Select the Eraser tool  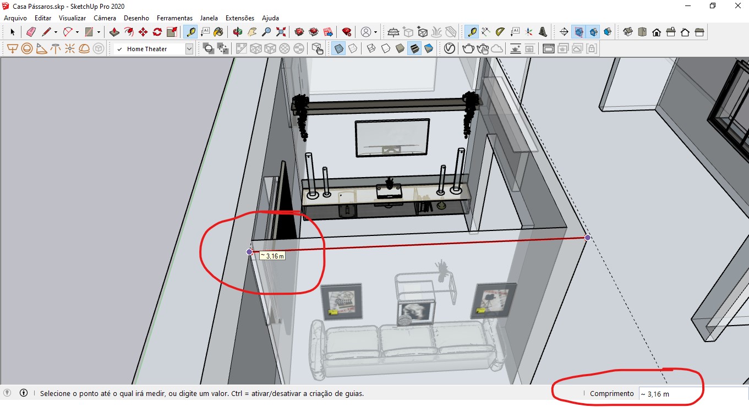[31, 32]
